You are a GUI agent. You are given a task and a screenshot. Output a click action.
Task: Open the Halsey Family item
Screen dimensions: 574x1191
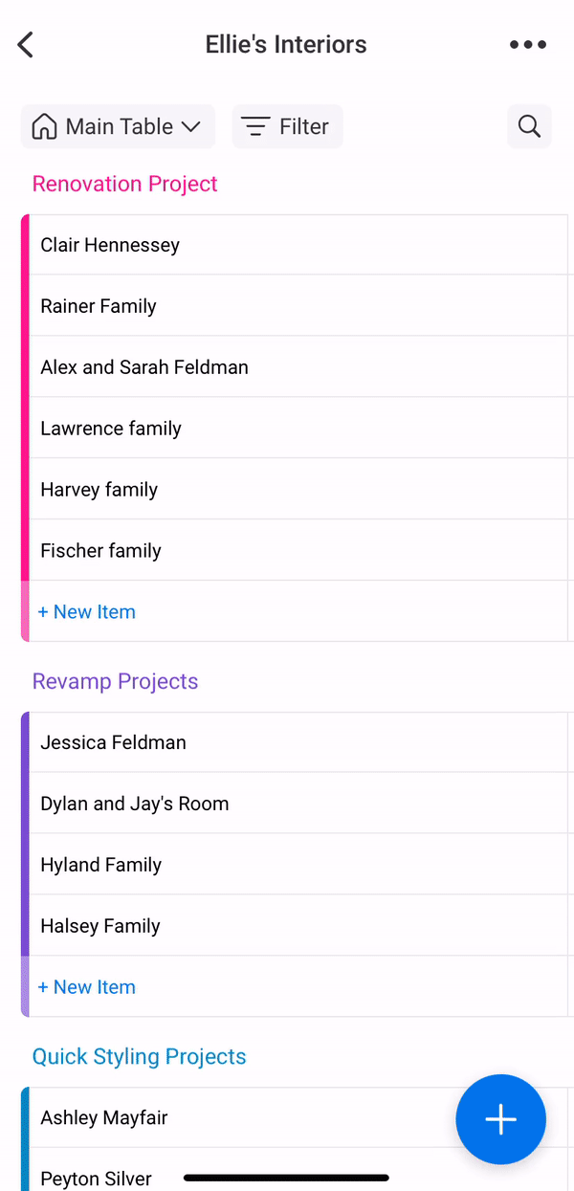(298, 926)
